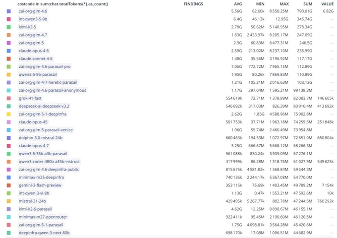
Task: Click the 345.74G sum value
Action: pyautogui.click(x=305, y=19)
